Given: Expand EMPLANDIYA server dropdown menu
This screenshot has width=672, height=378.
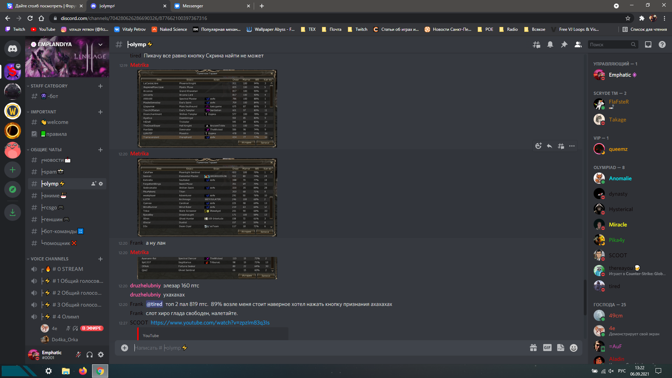Looking at the screenshot, I should click(100, 44).
